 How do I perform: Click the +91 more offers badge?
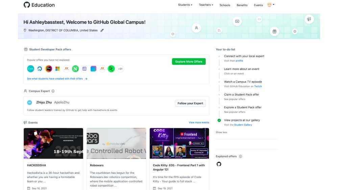[x=120, y=69]
